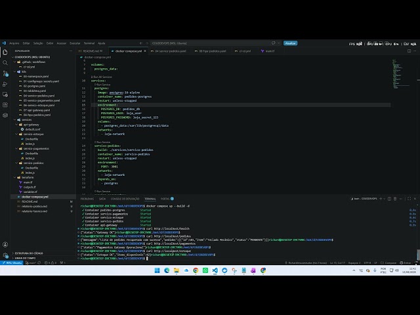
Task: Open default.conf in explorer
Action: point(33,129)
